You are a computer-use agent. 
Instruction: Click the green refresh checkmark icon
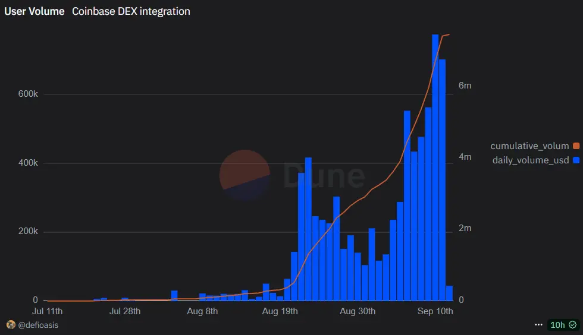[573, 324]
